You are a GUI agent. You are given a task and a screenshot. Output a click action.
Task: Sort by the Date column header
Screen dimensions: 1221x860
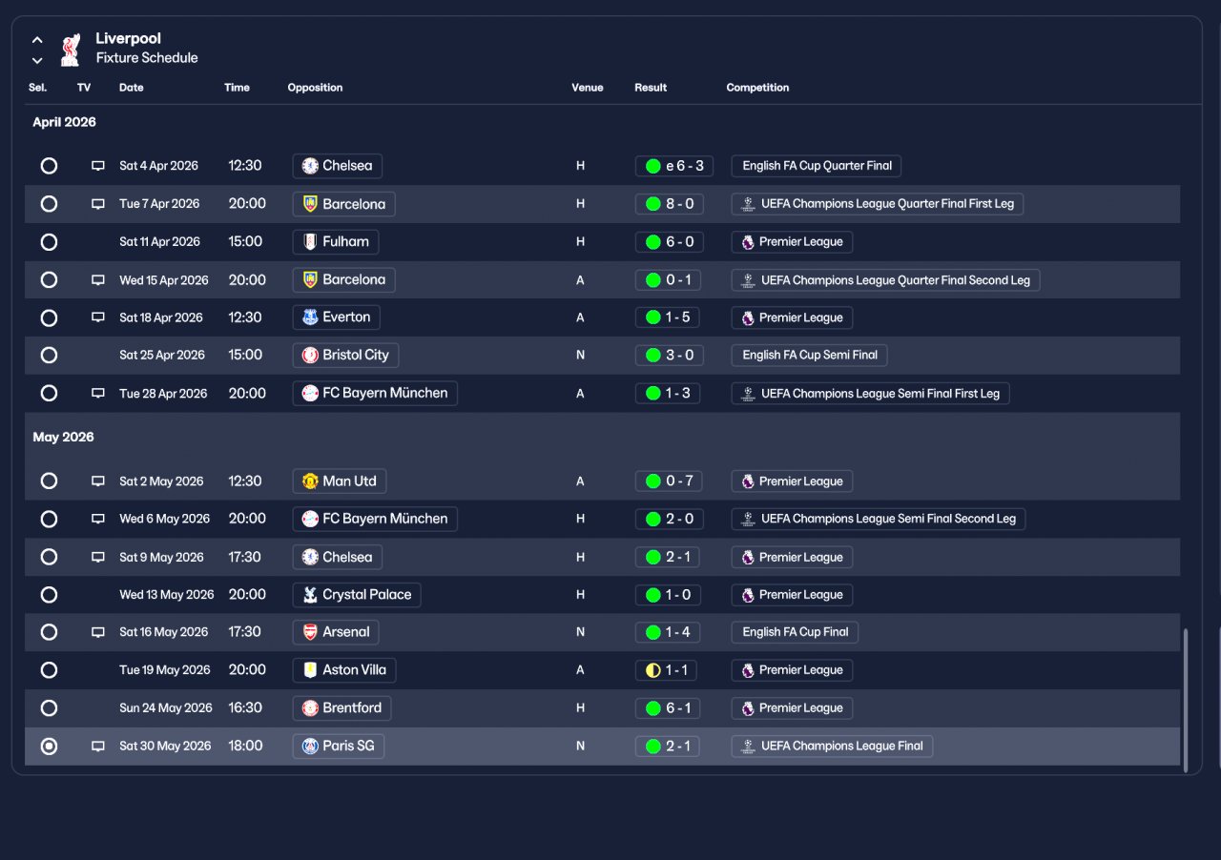click(132, 88)
